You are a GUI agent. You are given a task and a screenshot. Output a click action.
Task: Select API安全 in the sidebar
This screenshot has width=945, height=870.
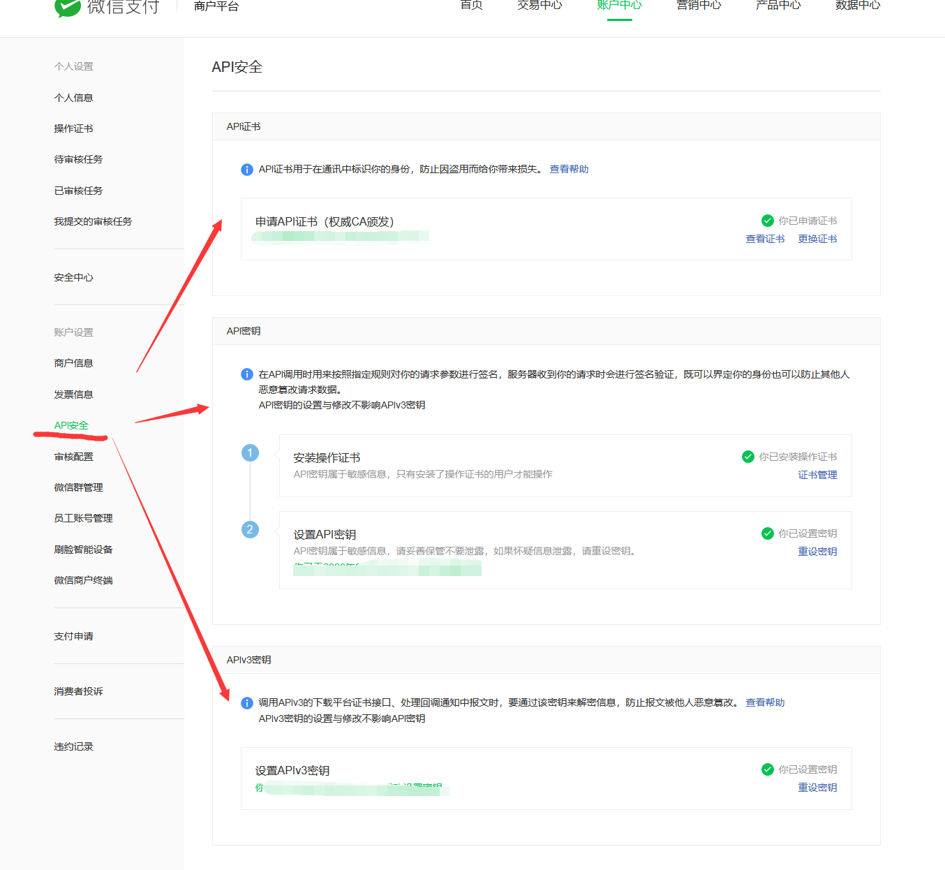(x=72, y=425)
